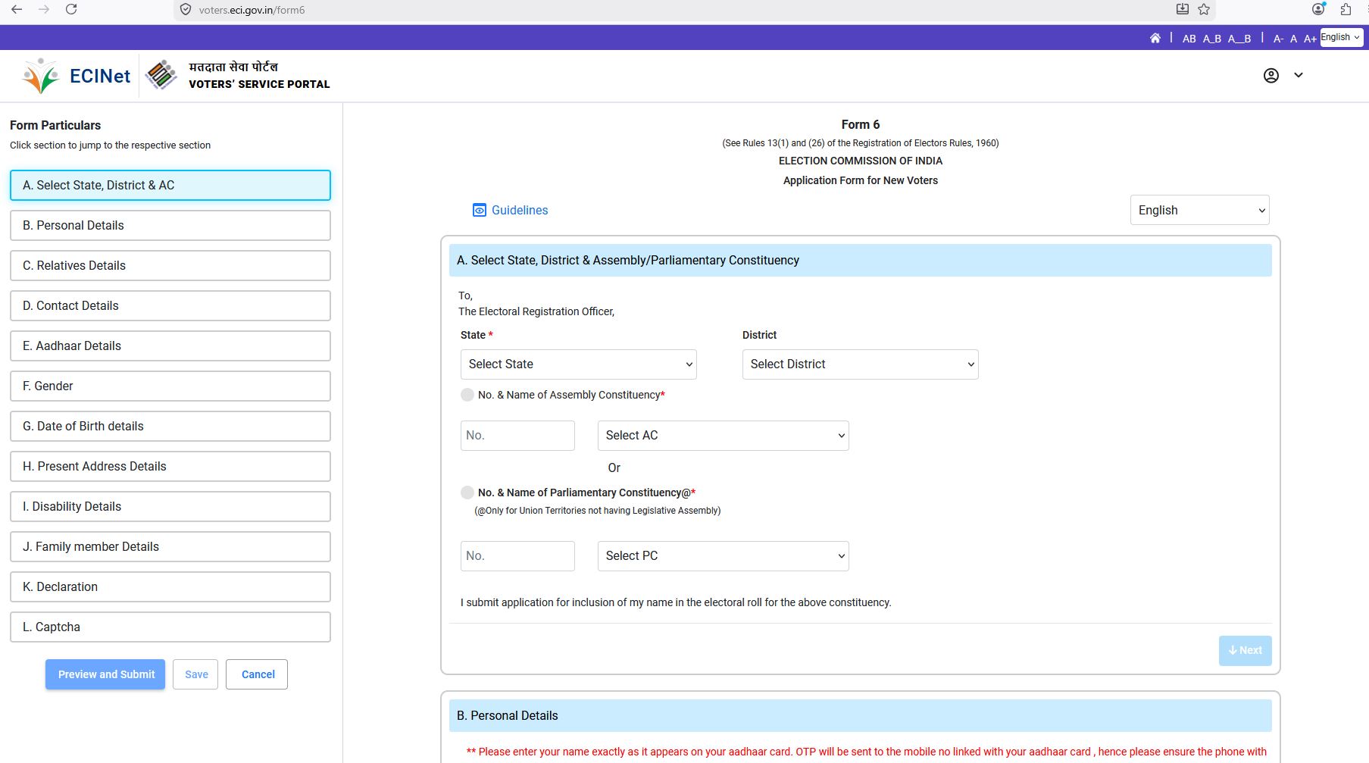Decrease font size with A-
Screen dimensions: 1369x763
click(x=1278, y=39)
